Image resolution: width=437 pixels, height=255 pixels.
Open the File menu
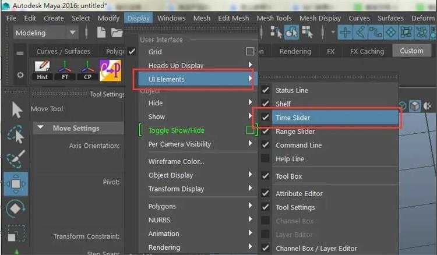(11, 18)
